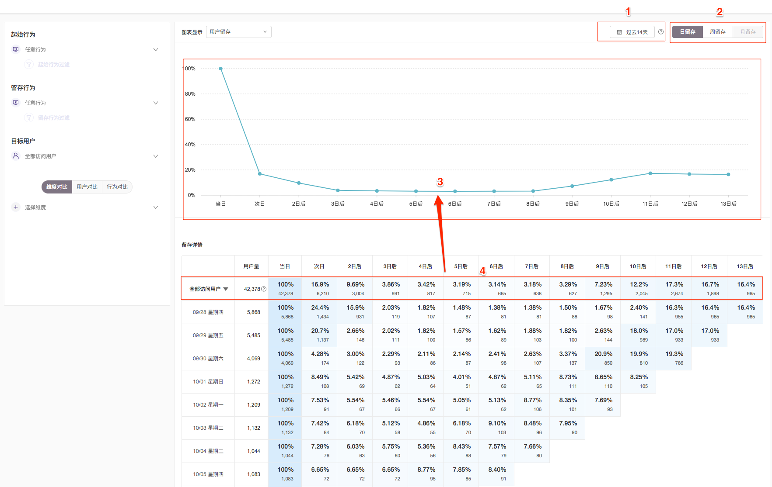Expand the 起始行为 任意行为 chevron
The image size is (772, 487).
[x=156, y=50]
